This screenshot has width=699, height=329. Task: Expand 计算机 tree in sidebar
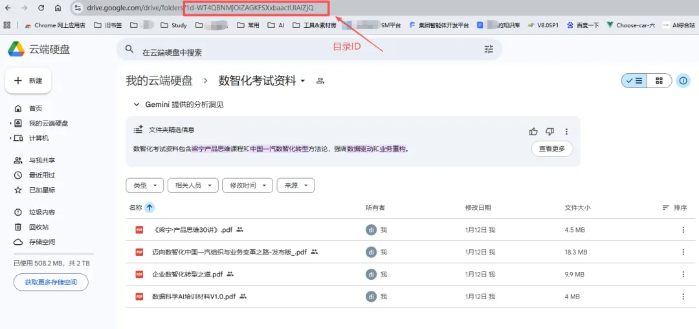pos(10,138)
